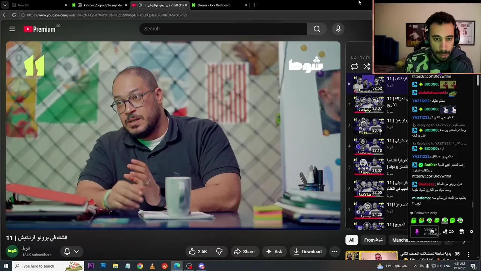Image resolution: width=481 pixels, height=271 pixels.
Task: Select the All filter chip
Action: pyautogui.click(x=352, y=240)
